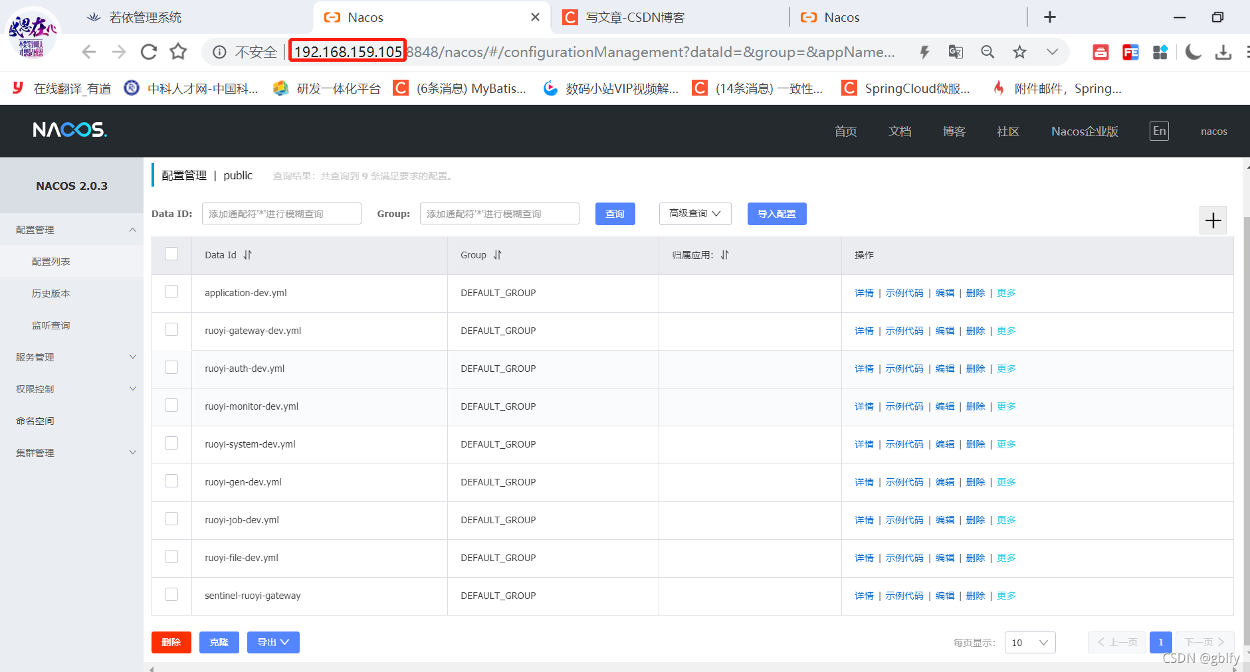Click the lightning bolt icon in address bar
The image size is (1250, 672).
point(924,52)
